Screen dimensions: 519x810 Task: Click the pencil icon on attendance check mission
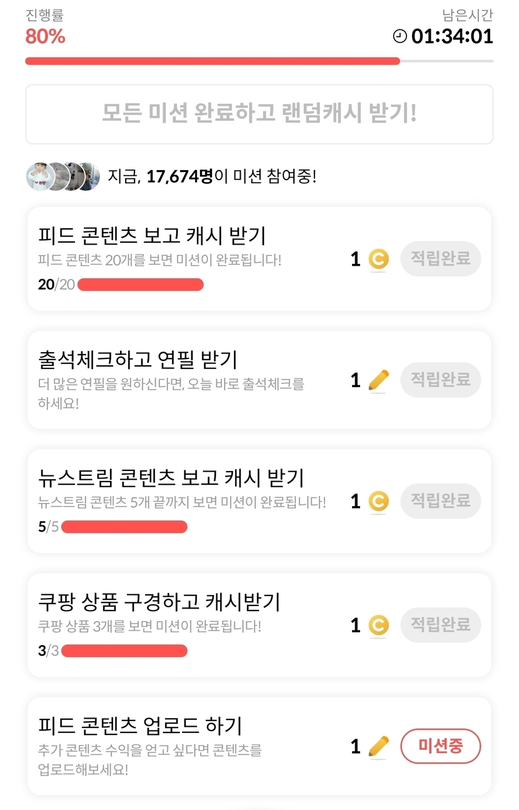click(378, 380)
